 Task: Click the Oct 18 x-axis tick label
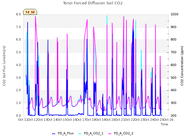(x=91, y=120)
